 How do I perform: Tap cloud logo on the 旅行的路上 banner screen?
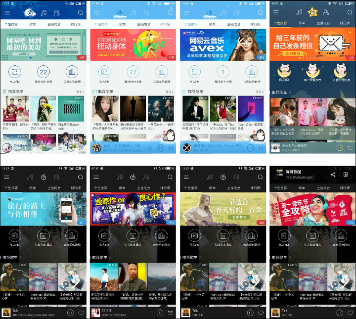(43, 177)
